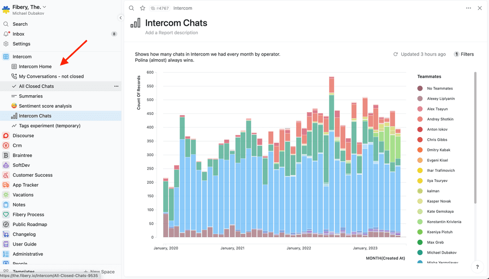489x279 pixels.
Task: Click the Intercom breadcrumb link
Action: point(183,8)
